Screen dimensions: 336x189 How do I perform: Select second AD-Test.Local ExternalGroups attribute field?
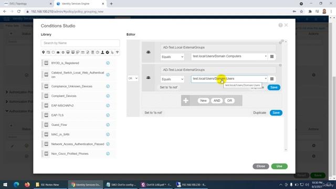click(218, 70)
